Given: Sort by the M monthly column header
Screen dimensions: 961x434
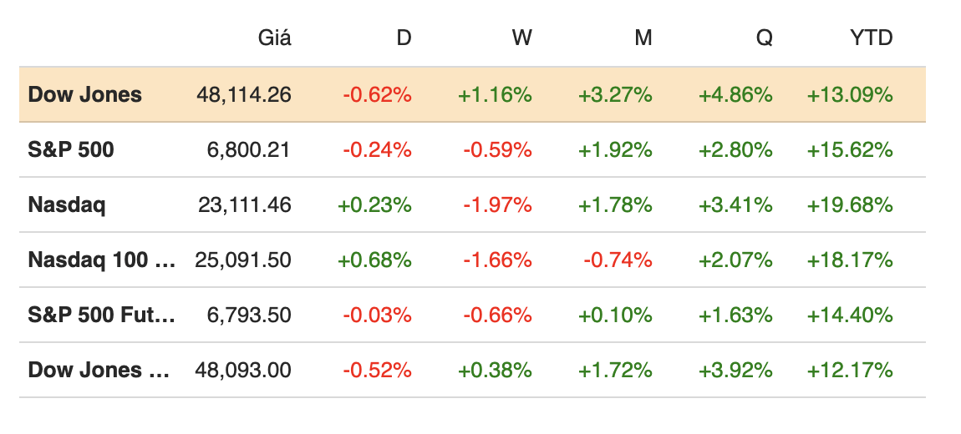Looking at the screenshot, I should click(x=643, y=38).
